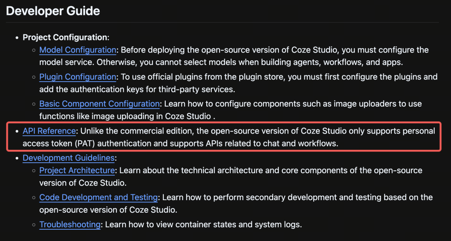Open the Project Architecture link
The image size is (451, 241).
(x=77, y=171)
